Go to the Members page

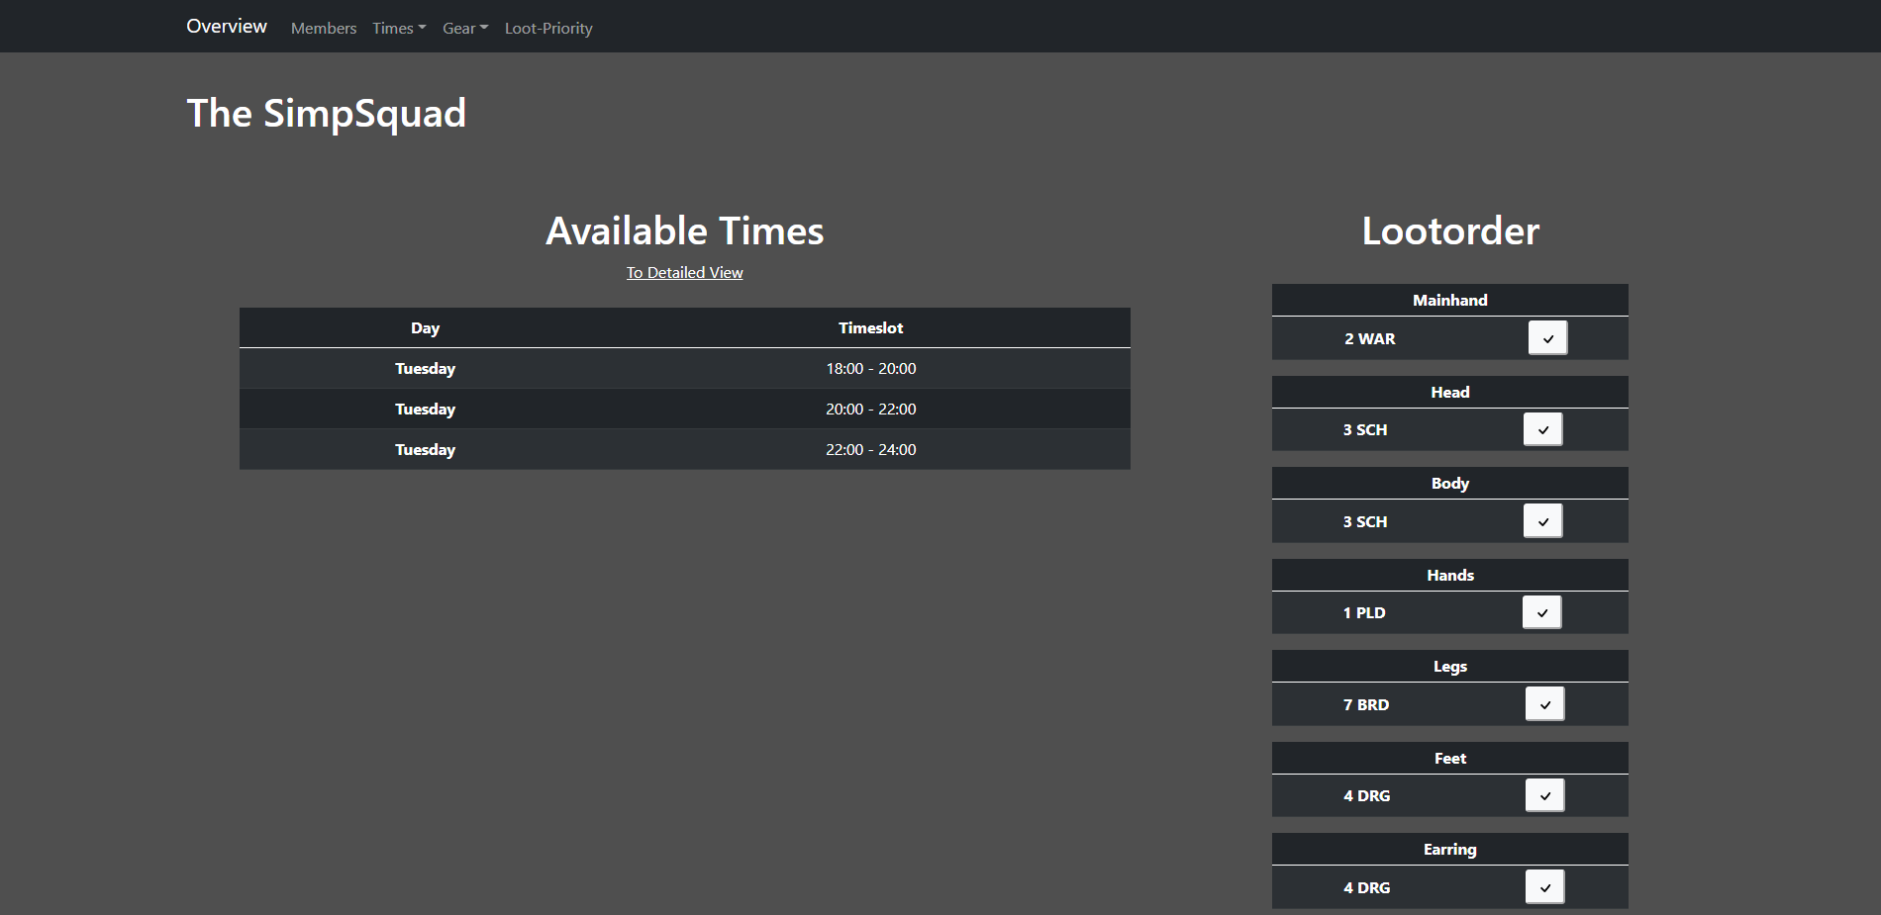click(x=324, y=28)
